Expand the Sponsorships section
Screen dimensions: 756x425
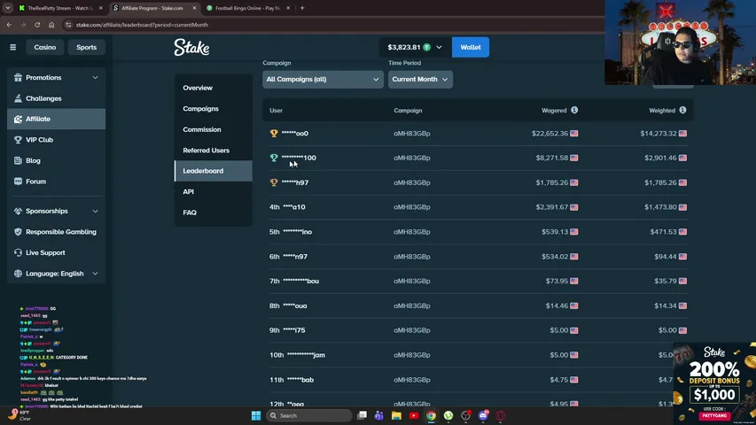[x=95, y=211]
